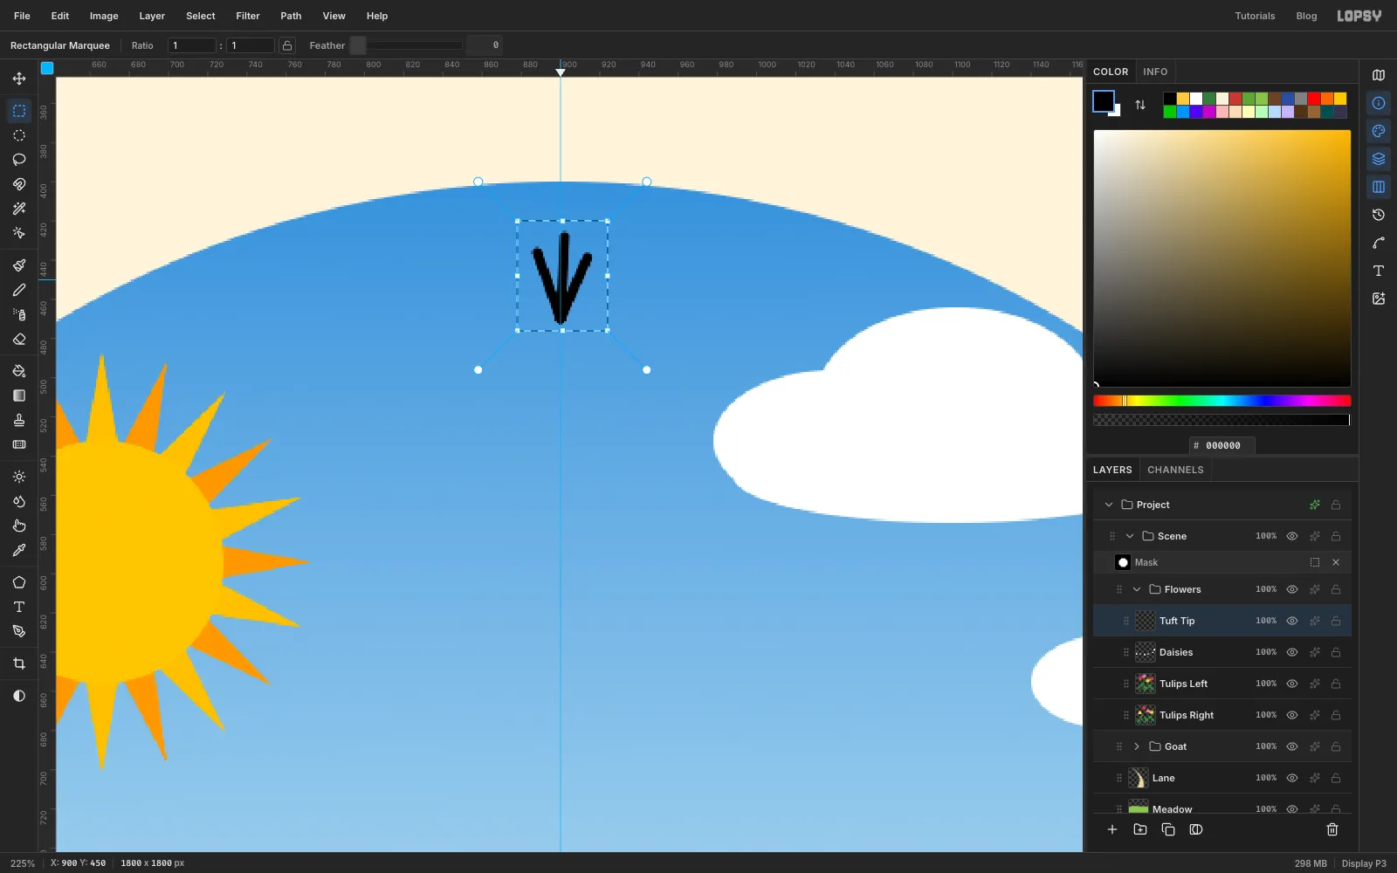Toggle the ratio lock button
The image size is (1397, 873).
point(287,45)
